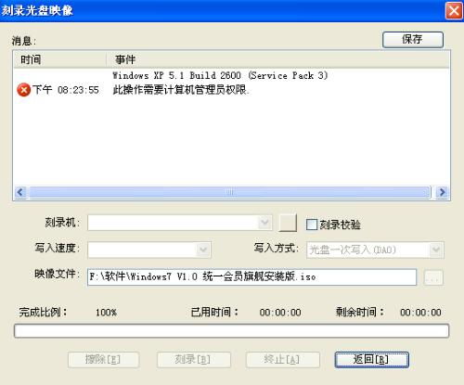Click the 刻录[B] burn button
This screenshot has height=385, width=464.
pyautogui.click(x=194, y=360)
